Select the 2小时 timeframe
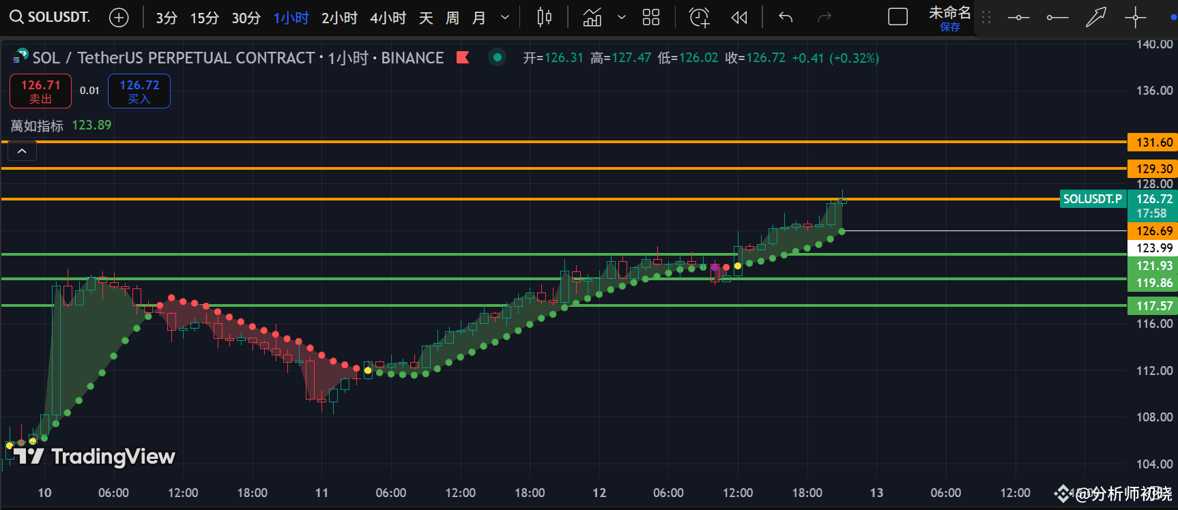The image size is (1178, 510). (340, 18)
